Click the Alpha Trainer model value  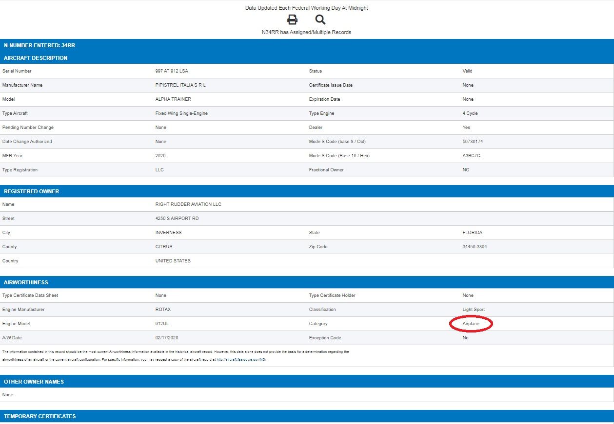tap(173, 99)
